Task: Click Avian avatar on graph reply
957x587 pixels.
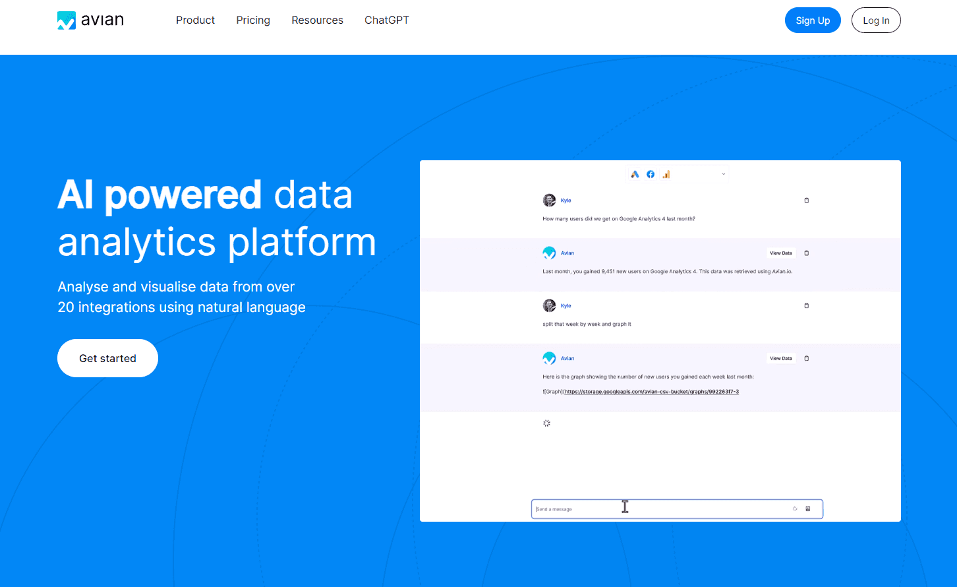Action: click(549, 359)
